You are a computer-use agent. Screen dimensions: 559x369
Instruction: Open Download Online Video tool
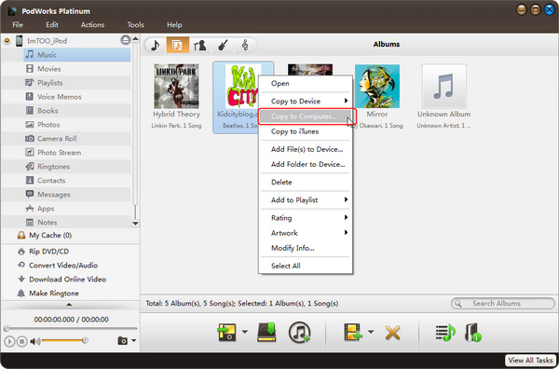pyautogui.click(x=62, y=280)
